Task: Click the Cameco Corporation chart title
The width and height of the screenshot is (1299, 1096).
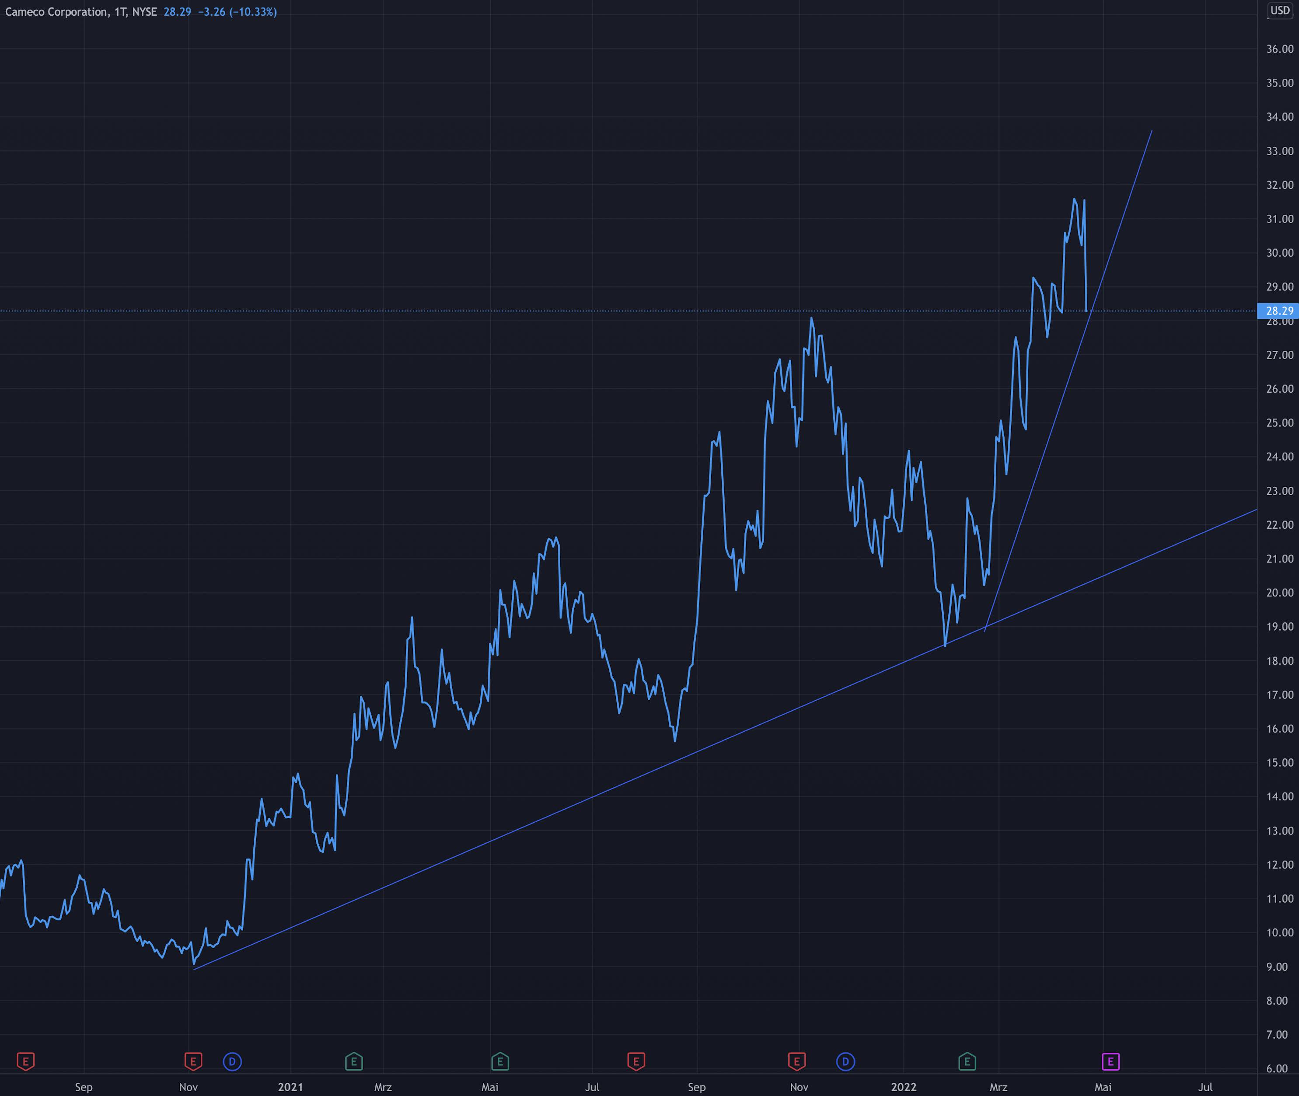Action: pos(56,12)
